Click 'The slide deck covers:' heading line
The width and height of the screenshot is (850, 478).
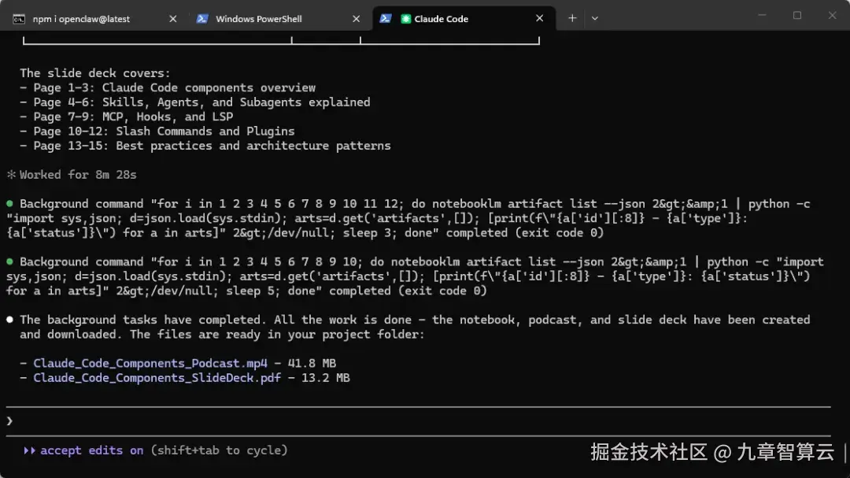coord(95,73)
